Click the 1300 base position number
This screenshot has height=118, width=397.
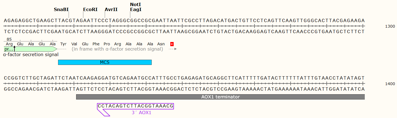(x=390, y=26)
